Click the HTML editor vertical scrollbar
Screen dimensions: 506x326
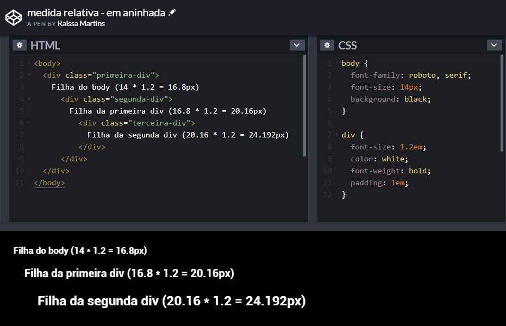click(304, 106)
